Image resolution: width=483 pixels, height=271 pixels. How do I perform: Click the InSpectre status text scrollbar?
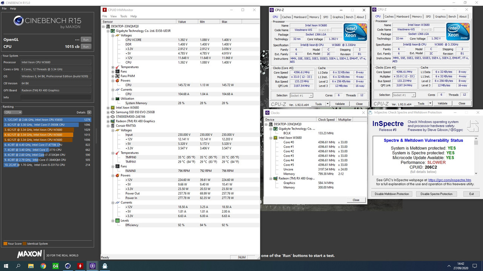point(476,155)
